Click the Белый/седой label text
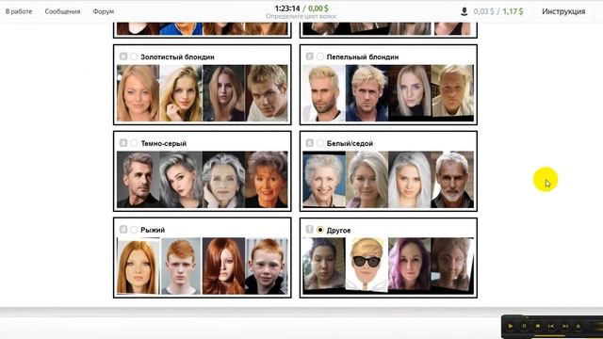The width and height of the screenshot is (603, 339). (x=350, y=143)
